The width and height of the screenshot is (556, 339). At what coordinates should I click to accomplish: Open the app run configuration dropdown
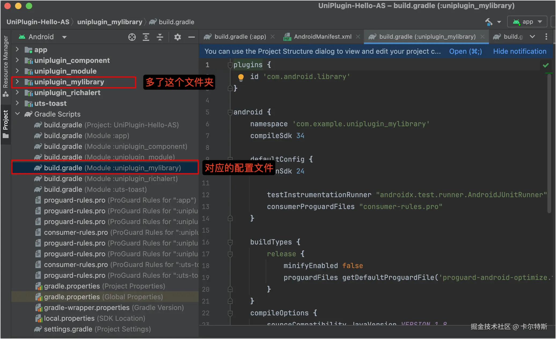[x=527, y=22]
